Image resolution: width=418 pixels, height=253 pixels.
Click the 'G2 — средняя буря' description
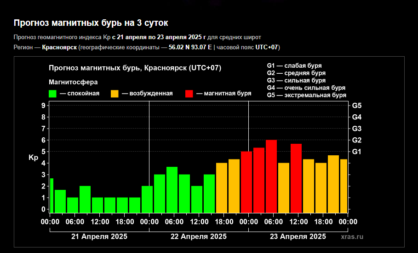[296, 73]
